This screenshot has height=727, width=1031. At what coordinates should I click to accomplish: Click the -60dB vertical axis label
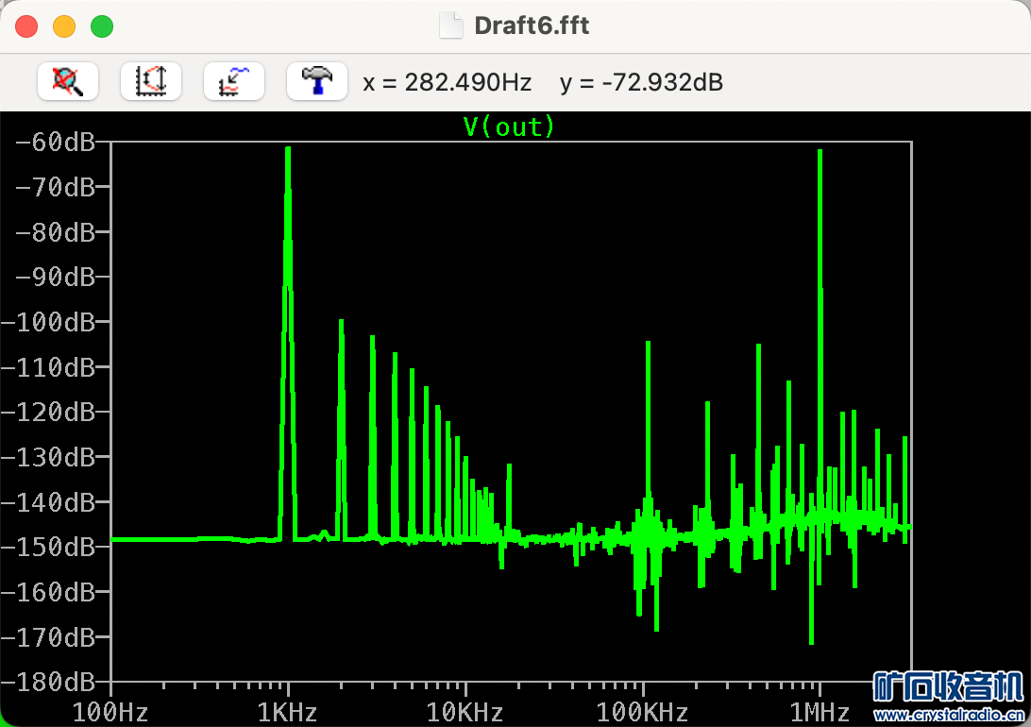coord(55,143)
